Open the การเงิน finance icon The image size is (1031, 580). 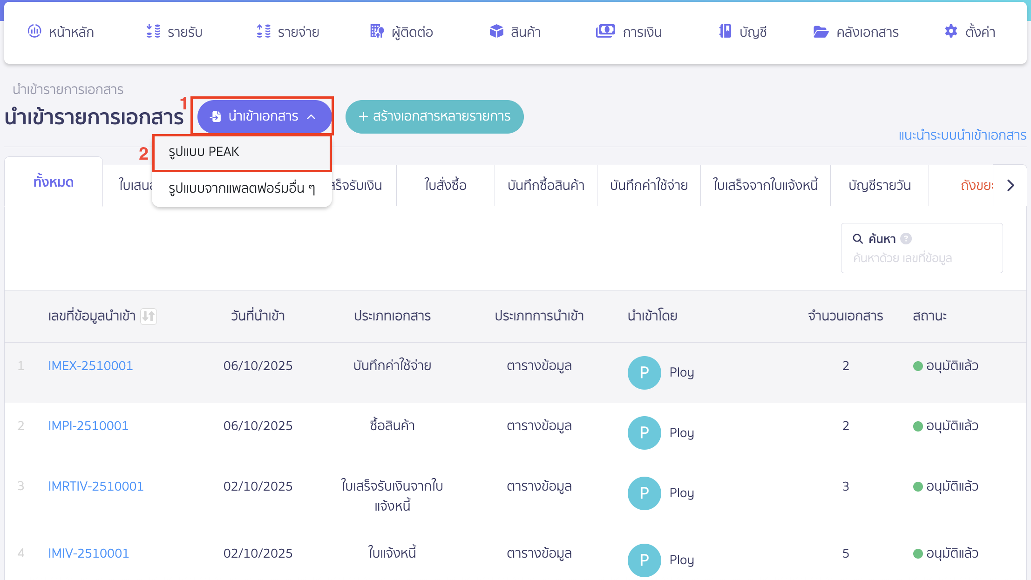[604, 32]
